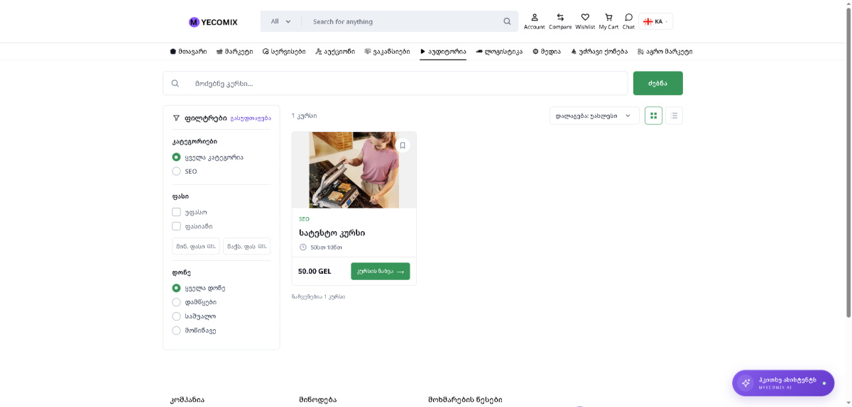
Task: Click the course duration text with clock
Action: coord(321,247)
